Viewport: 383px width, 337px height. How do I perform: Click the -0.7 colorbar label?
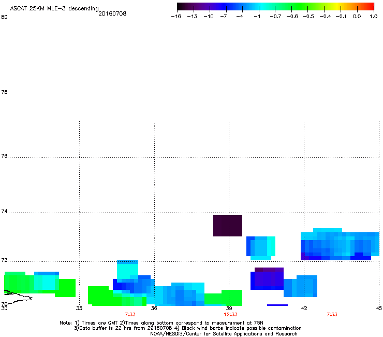[275, 17]
